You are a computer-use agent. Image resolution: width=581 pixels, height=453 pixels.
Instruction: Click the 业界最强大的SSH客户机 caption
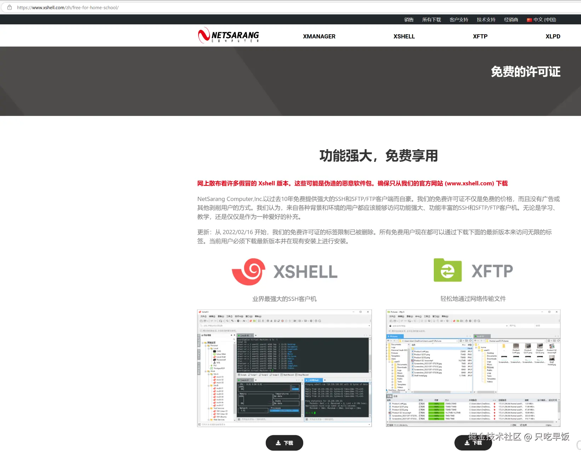[284, 299]
